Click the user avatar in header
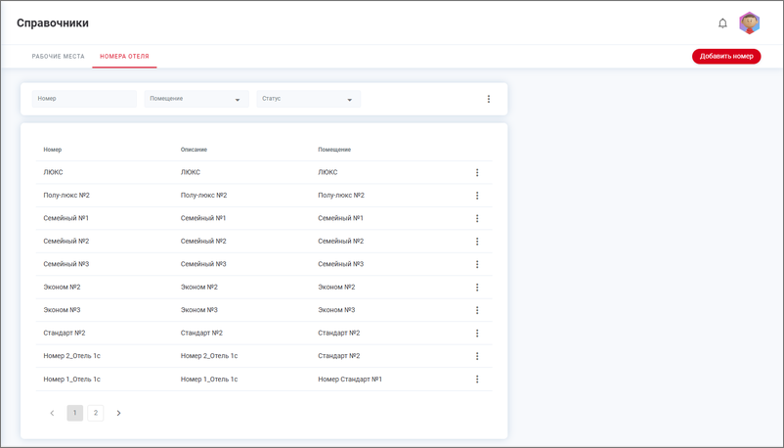 point(750,23)
